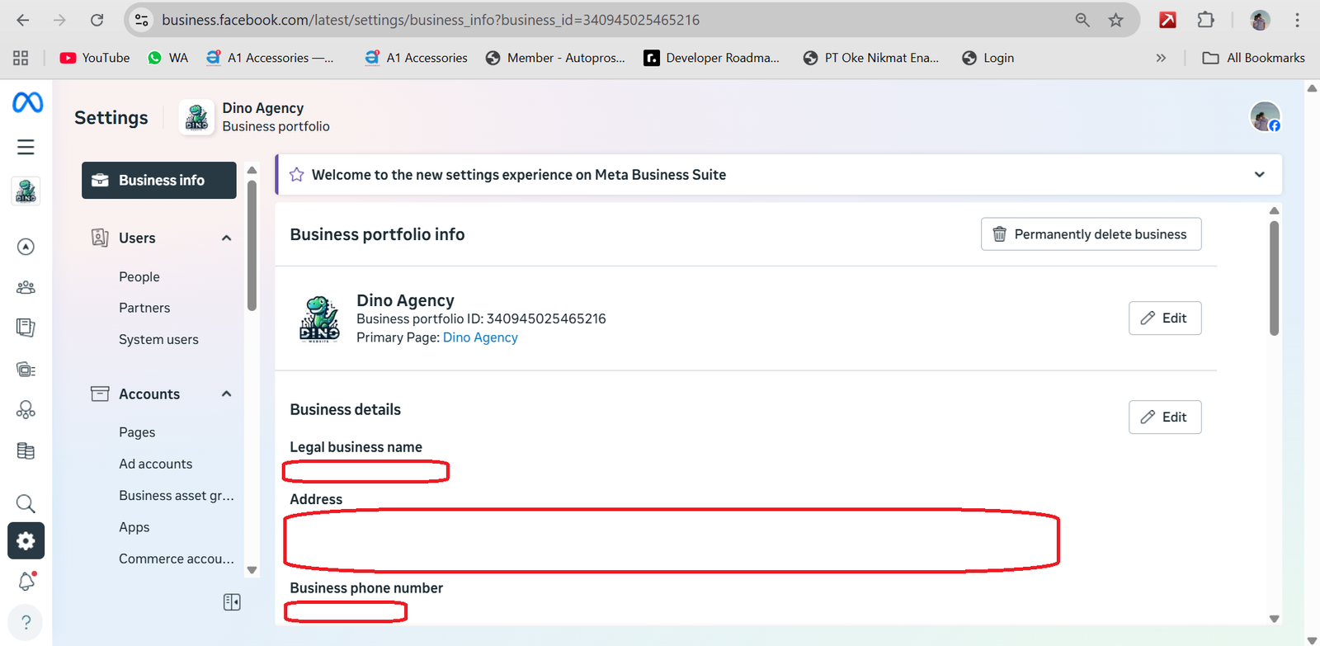This screenshot has width=1320, height=646.
Task: Expand the welcome banner chevron
Action: pos(1259,175)
